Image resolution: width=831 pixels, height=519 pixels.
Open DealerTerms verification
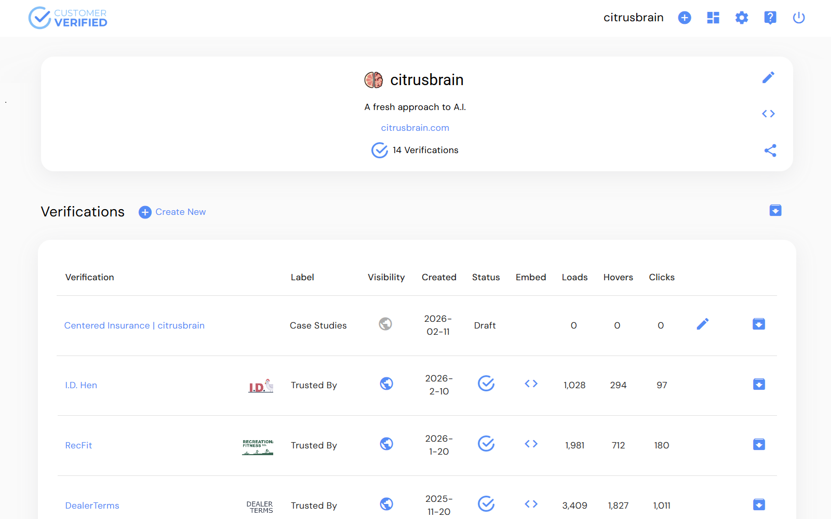[x=92, y=506]
